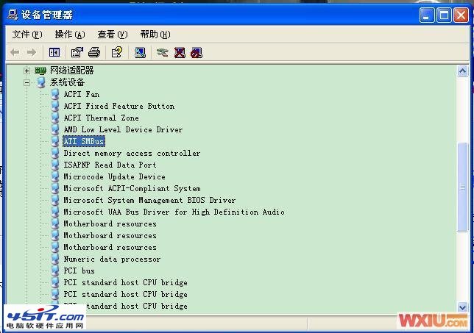Click the Back arrow in the toolbar
The width and height of the screenshot is (474, 333).
tap(15, 52)
